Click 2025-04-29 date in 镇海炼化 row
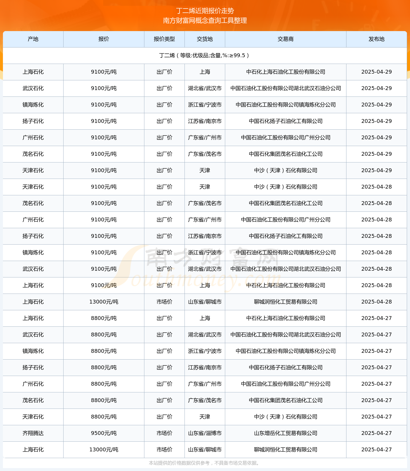410x471 pixels. click(x=376, y=105)
